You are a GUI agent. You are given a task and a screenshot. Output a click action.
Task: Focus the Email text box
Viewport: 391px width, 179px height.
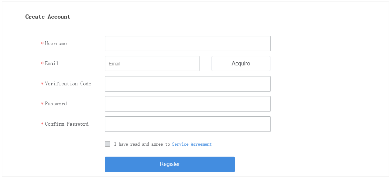[152, 64]
